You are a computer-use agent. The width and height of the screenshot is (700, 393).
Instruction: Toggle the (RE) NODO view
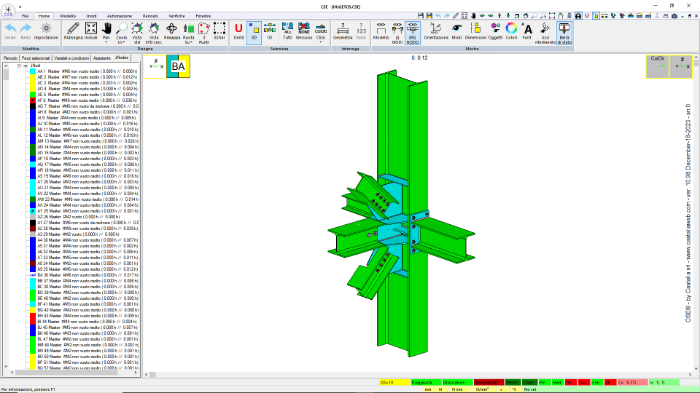point(413,33)
